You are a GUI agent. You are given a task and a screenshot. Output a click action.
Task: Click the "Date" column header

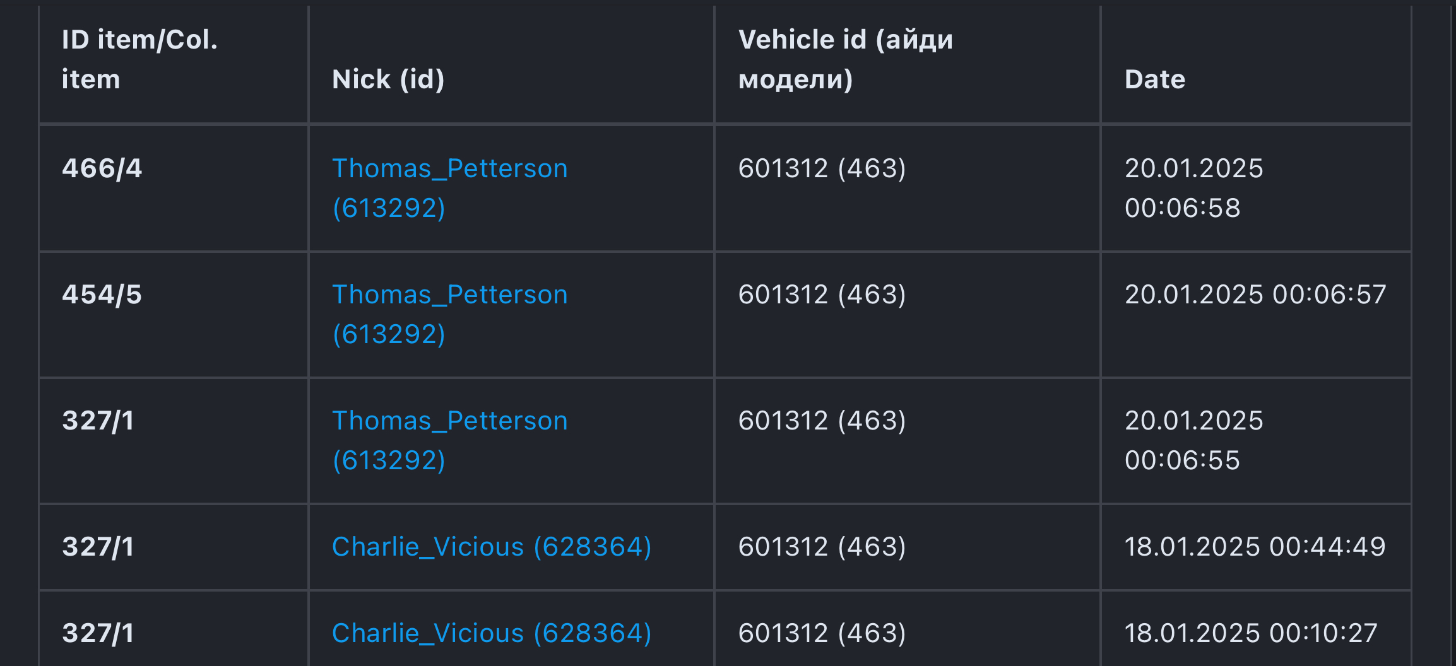coord(1154,79)
